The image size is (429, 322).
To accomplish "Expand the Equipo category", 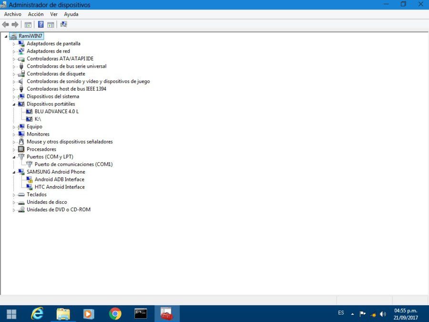I will 14,127.
